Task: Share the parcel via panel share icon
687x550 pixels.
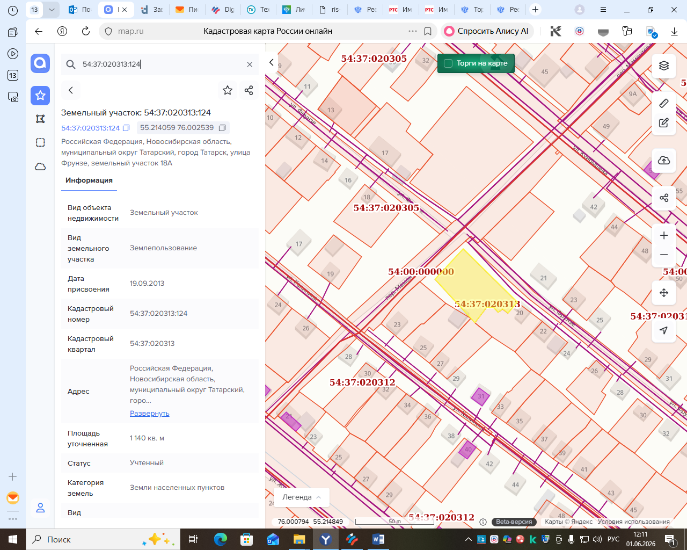Action: (x=249, y=90)
